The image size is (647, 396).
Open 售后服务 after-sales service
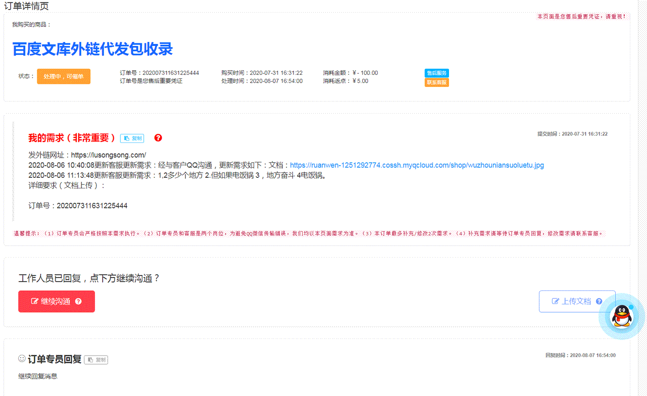(436, 73)
